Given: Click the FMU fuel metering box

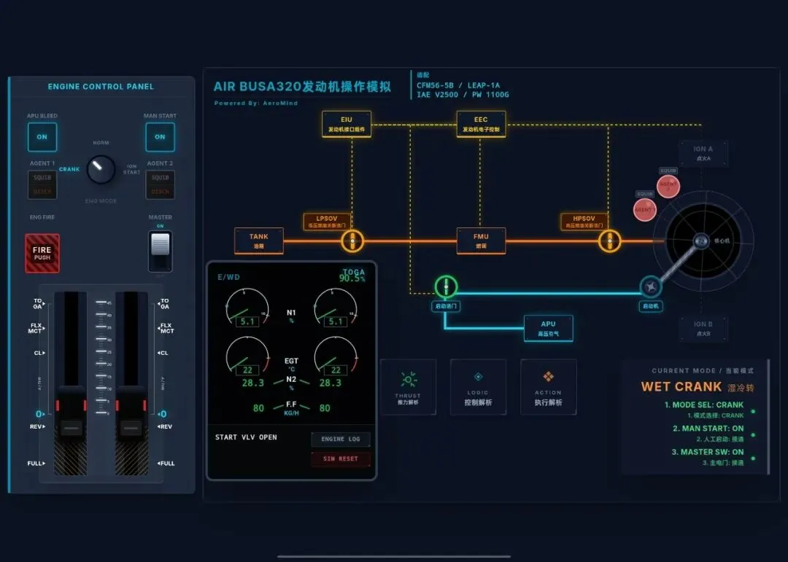Looking at the screenshot, I should coord(481,241).
